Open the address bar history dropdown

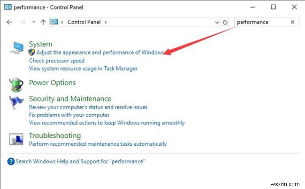(216, 22)
